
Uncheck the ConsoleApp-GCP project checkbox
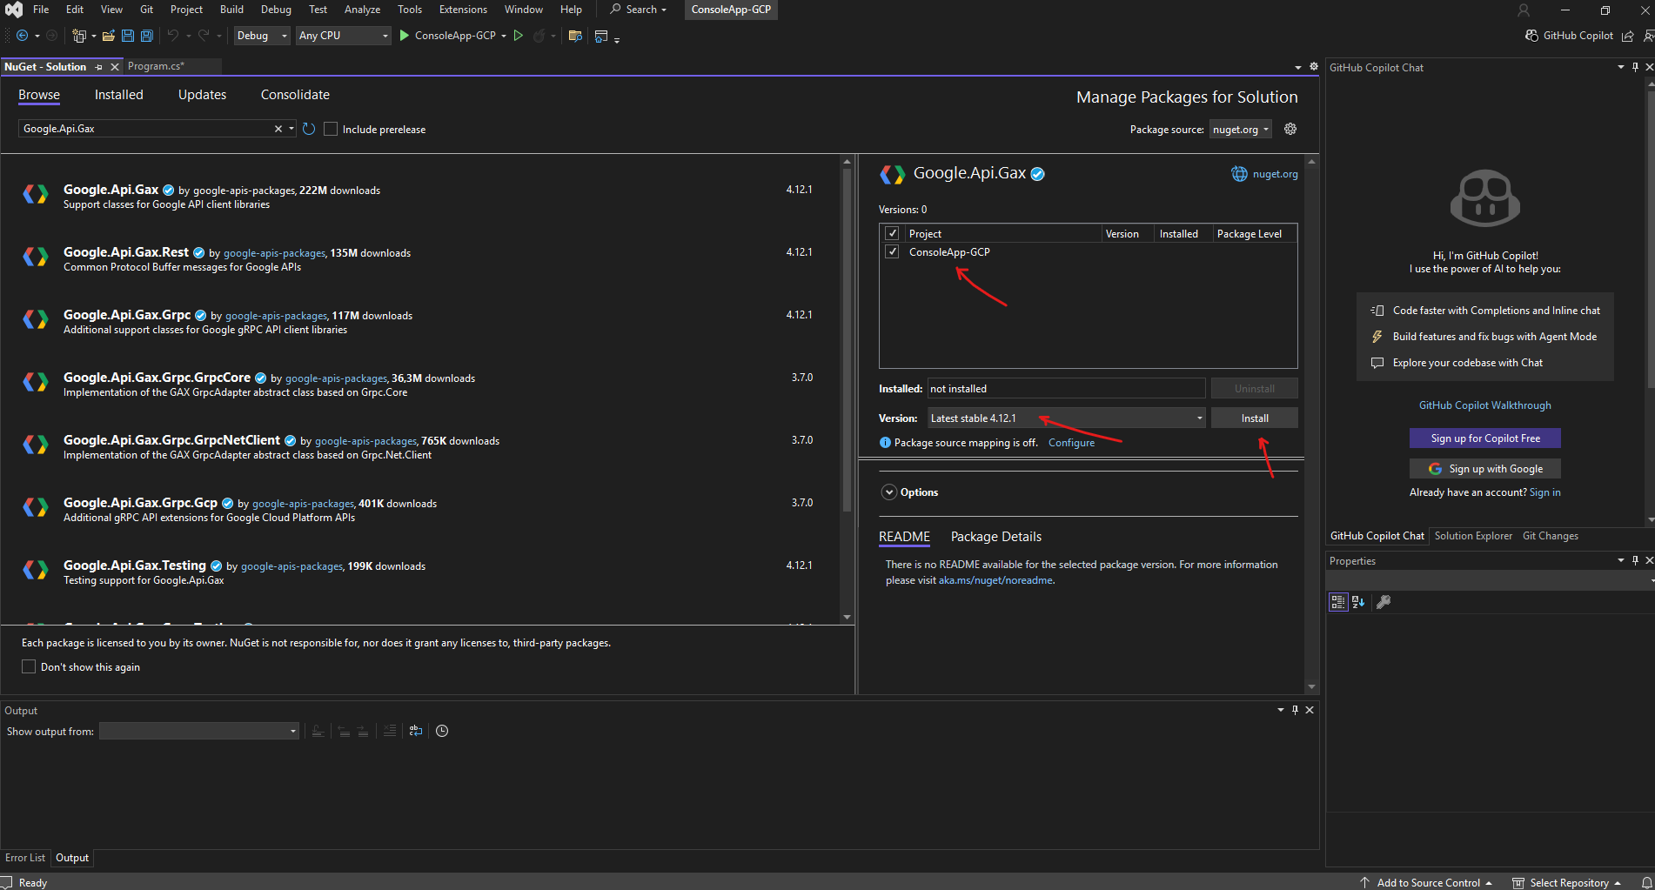pyautogui.click(x=892, y=252)
